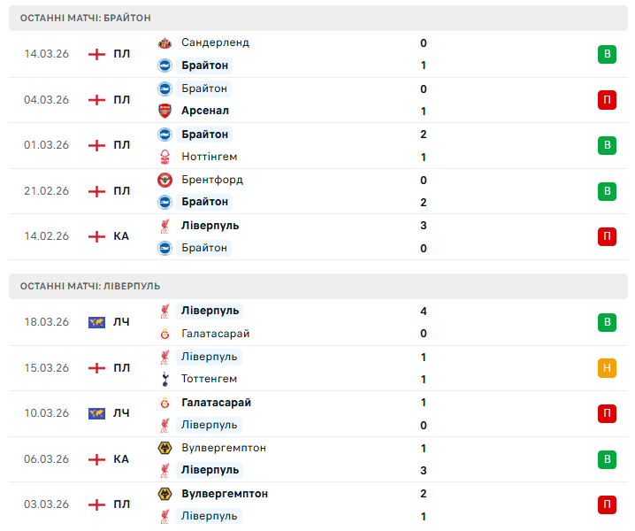Click Liverpool crest in 14.02.26 match

coord(164,226)
